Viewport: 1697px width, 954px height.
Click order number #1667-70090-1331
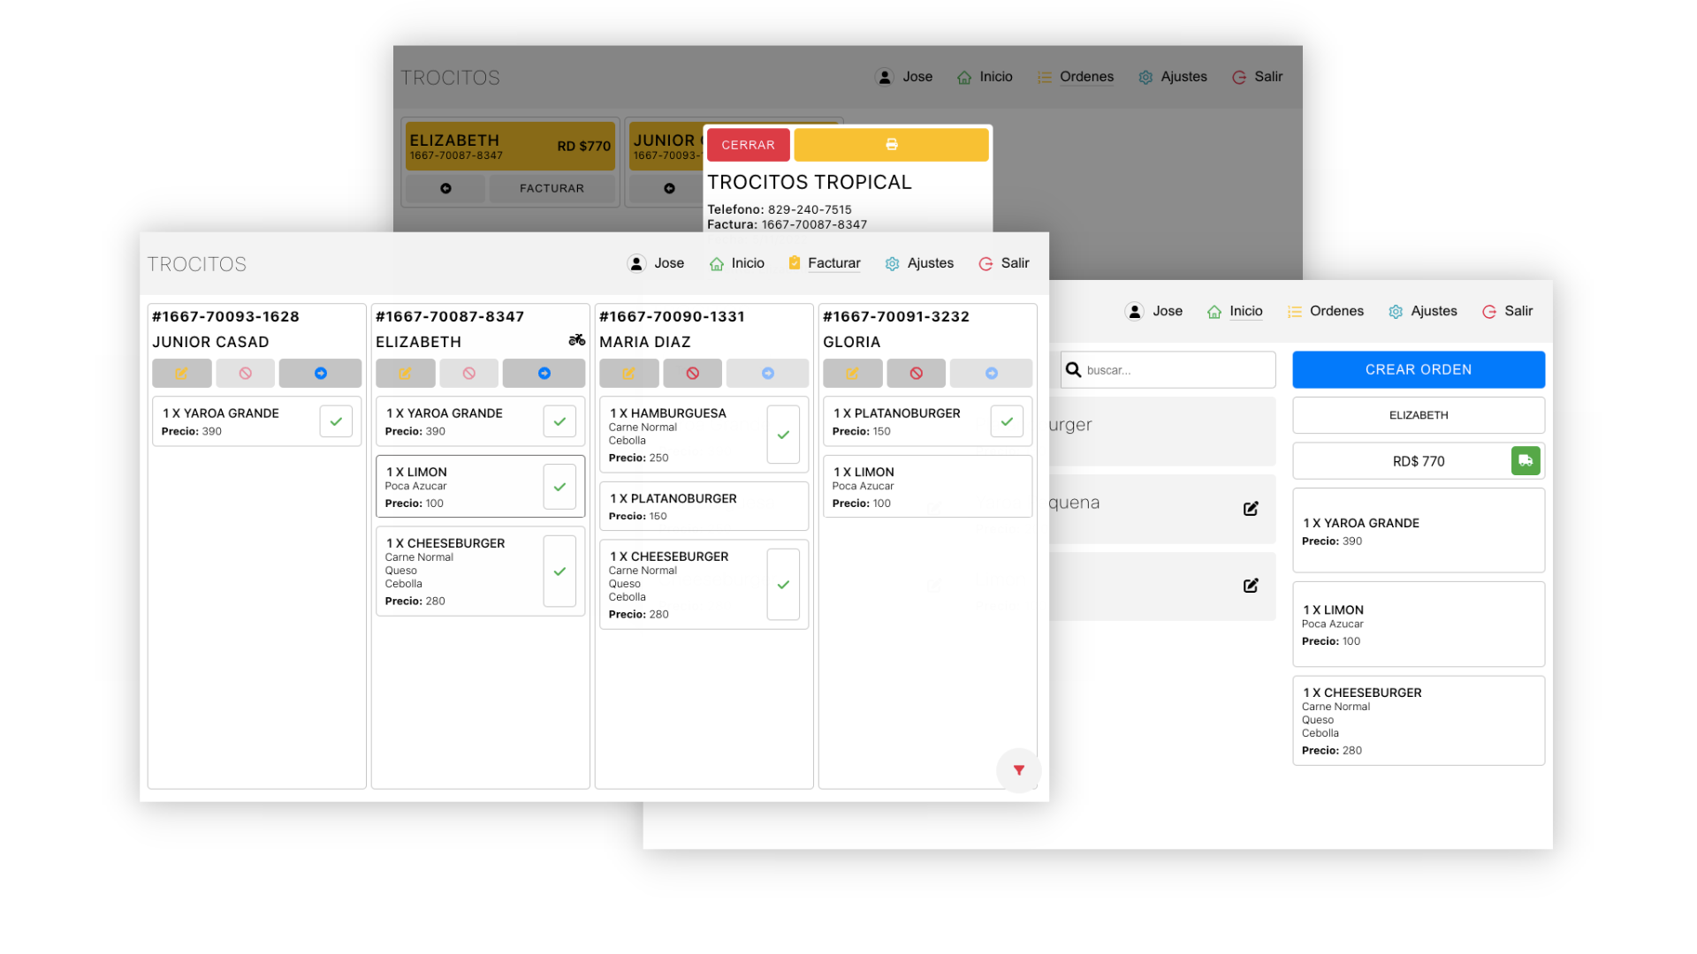[x=672, y=316]
